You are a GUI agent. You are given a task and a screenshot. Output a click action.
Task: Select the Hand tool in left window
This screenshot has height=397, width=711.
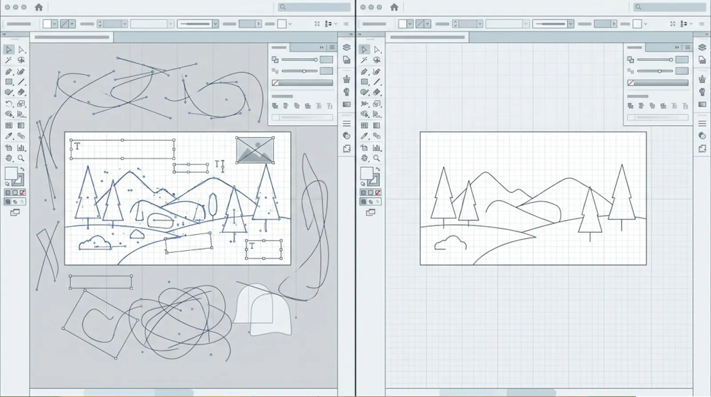click(x=9, y=158)
